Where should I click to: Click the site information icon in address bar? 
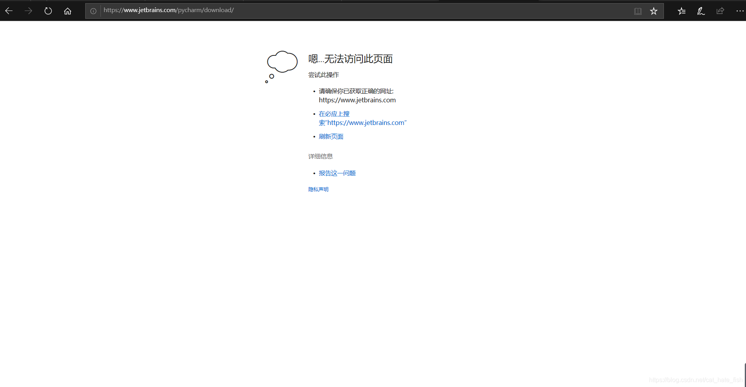click(x=93, y=11)
